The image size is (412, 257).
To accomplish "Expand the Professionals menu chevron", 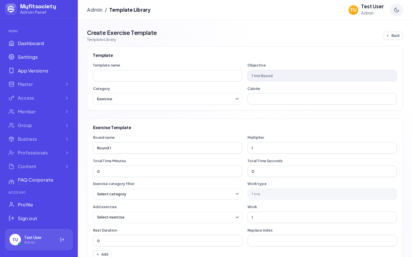I will pos(67,153).
